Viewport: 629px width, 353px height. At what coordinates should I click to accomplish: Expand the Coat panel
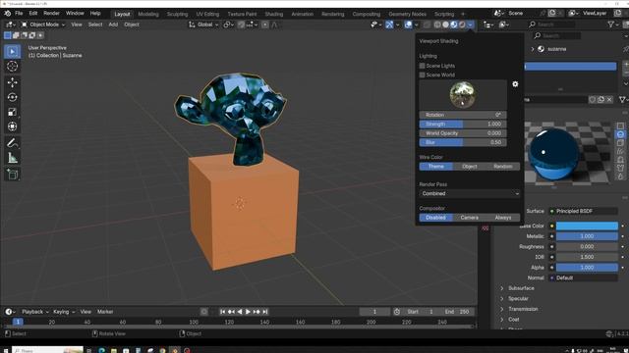[513, 320]
